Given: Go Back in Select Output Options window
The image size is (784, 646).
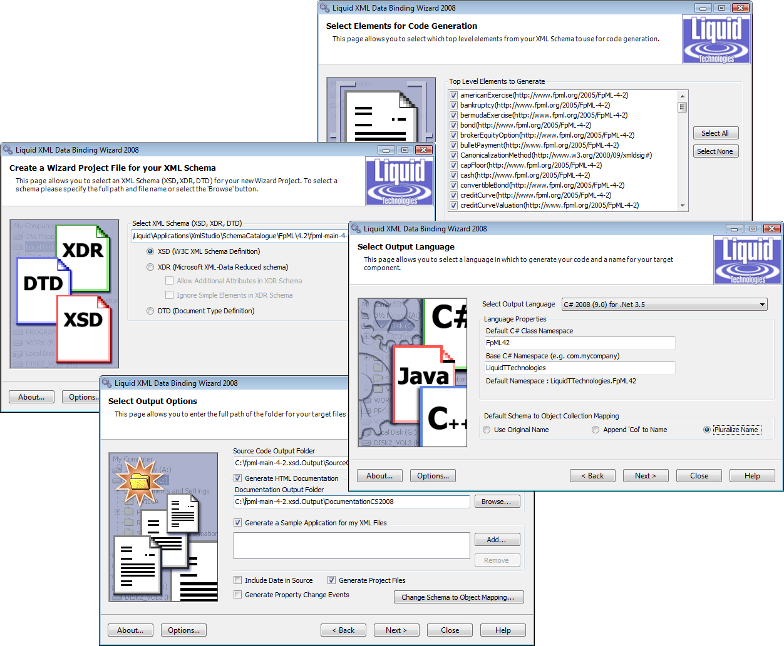Looking at the screenshot, I should click(x=343, y=630).
